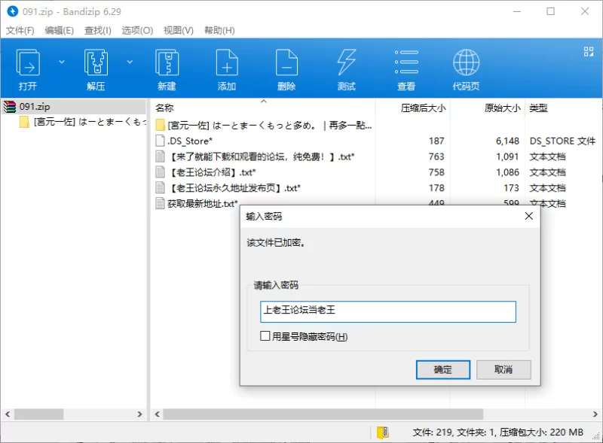Click right arrow of file list scrollbar

pos(595,414)
